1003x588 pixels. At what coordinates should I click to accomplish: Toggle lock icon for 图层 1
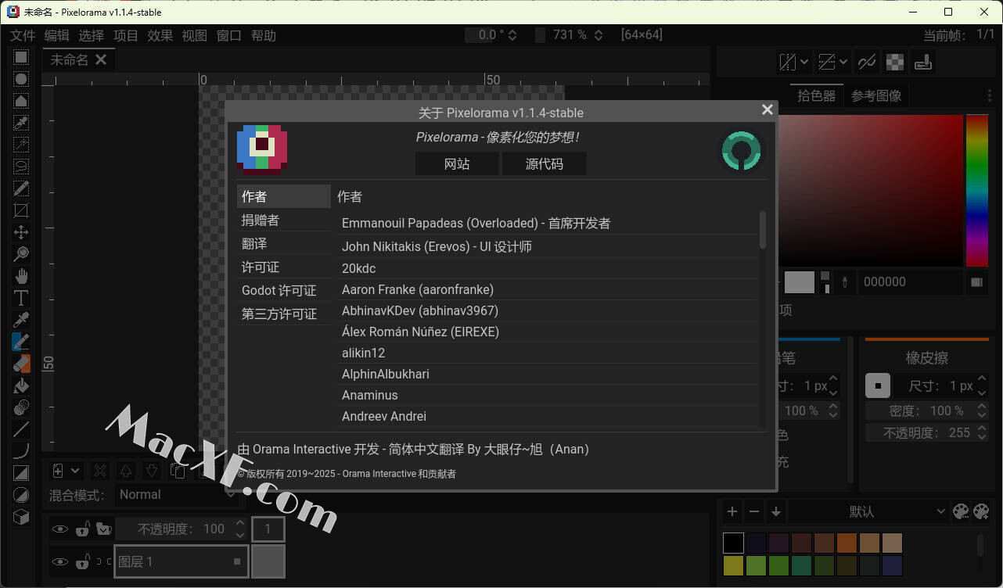(x=82, y=561)
